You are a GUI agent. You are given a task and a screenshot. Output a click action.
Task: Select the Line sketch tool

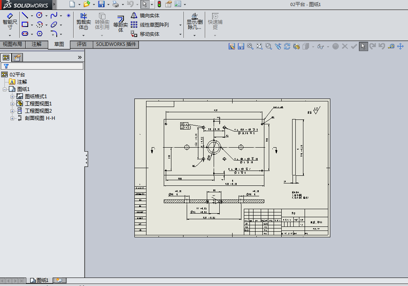click(25, 15)
